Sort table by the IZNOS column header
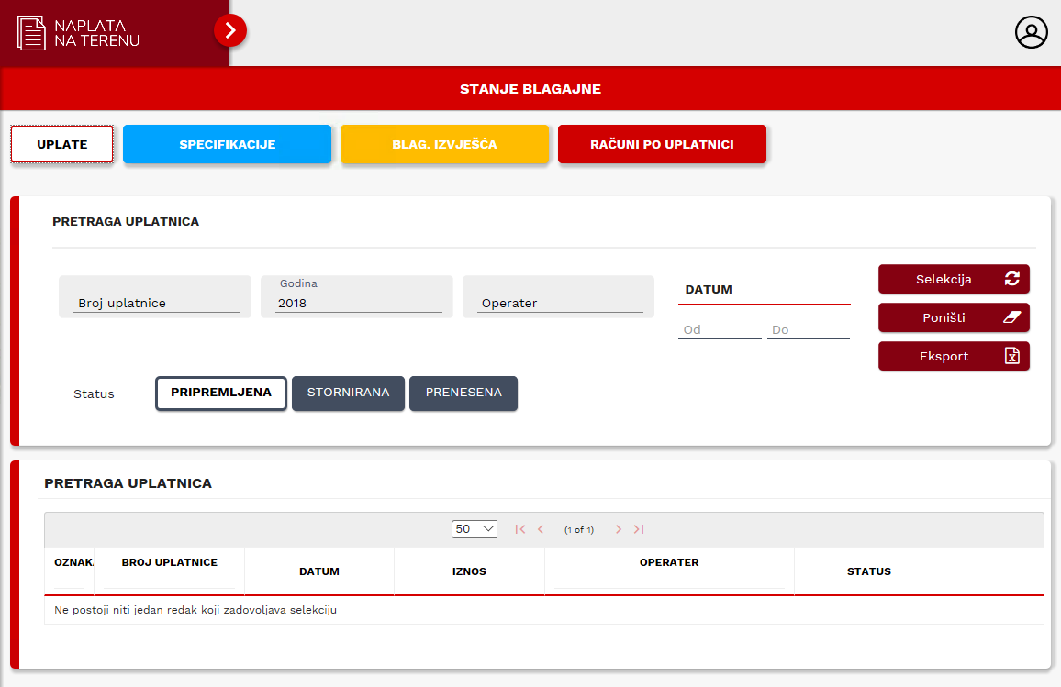The image size is (1061, 687). (469, 571)
